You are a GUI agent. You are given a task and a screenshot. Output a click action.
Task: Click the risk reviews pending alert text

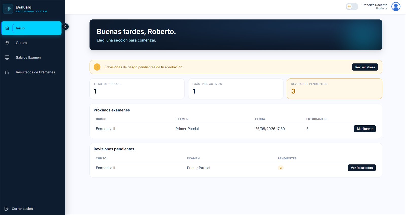[143, 67]
